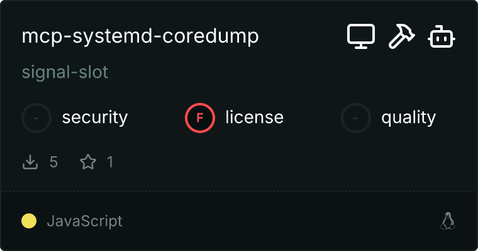Click the star count number 1
The image size is (478, 251).
coord(110,162)
